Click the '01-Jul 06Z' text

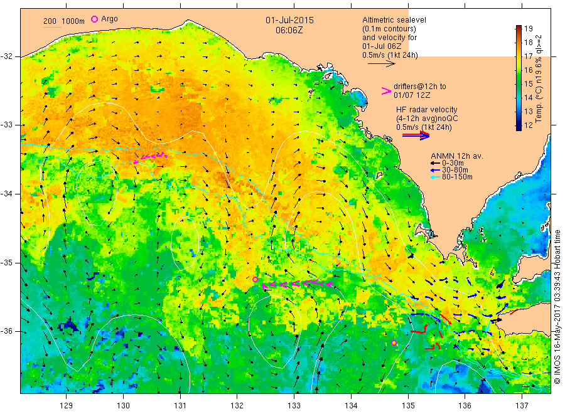382,46
